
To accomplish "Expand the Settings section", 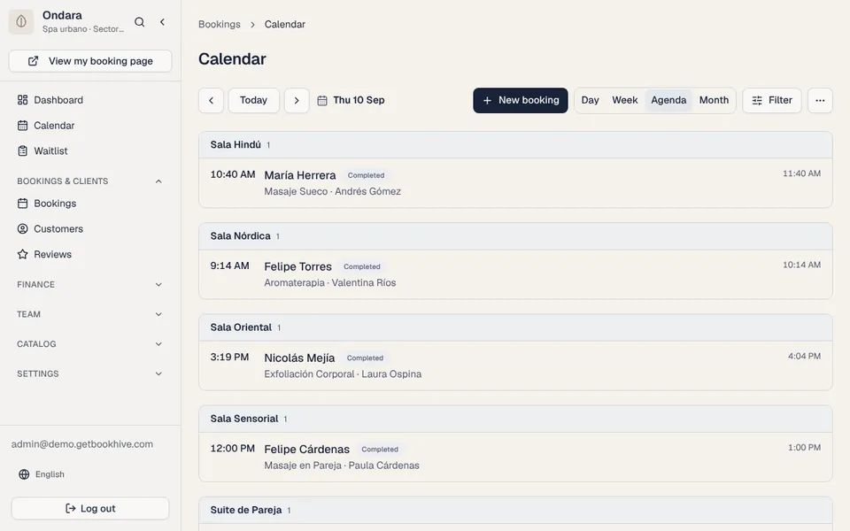I will (90, 373).
